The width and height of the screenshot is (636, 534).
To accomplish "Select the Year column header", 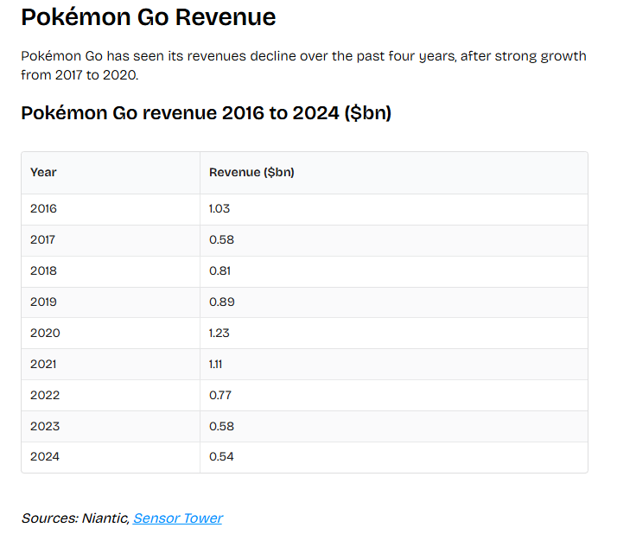I will point(43,172).
